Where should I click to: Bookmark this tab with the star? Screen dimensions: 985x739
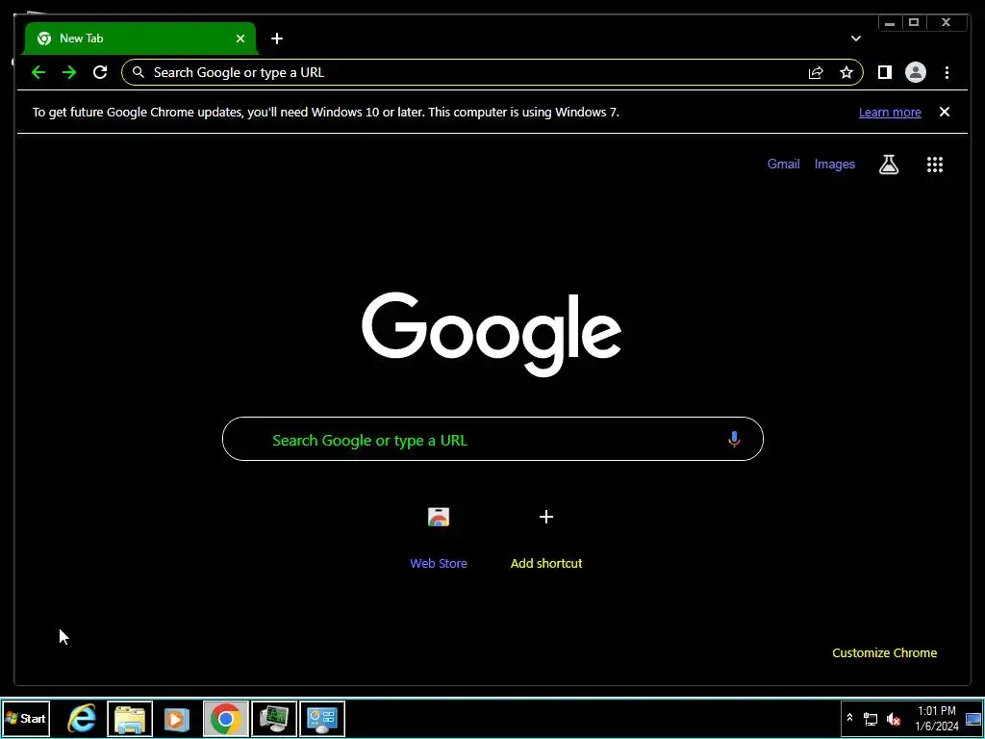click(x=846, y=73)
